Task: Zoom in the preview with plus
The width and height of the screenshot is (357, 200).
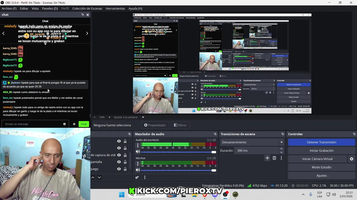Action: coord(109,117)
